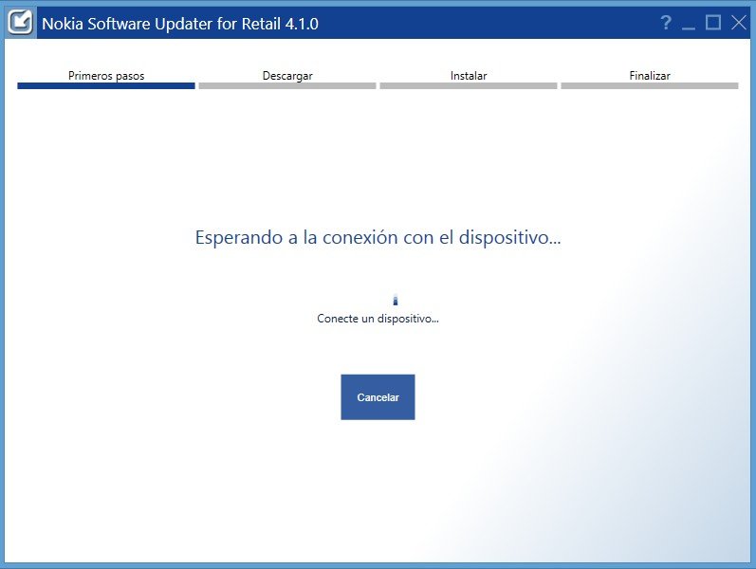Click the small device icon above Conecte un dispositivo
The width and height of the screenshot is (756, 569).
click(396, 300)
